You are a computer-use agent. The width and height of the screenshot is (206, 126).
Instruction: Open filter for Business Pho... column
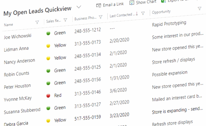click(x=101, y=17)
